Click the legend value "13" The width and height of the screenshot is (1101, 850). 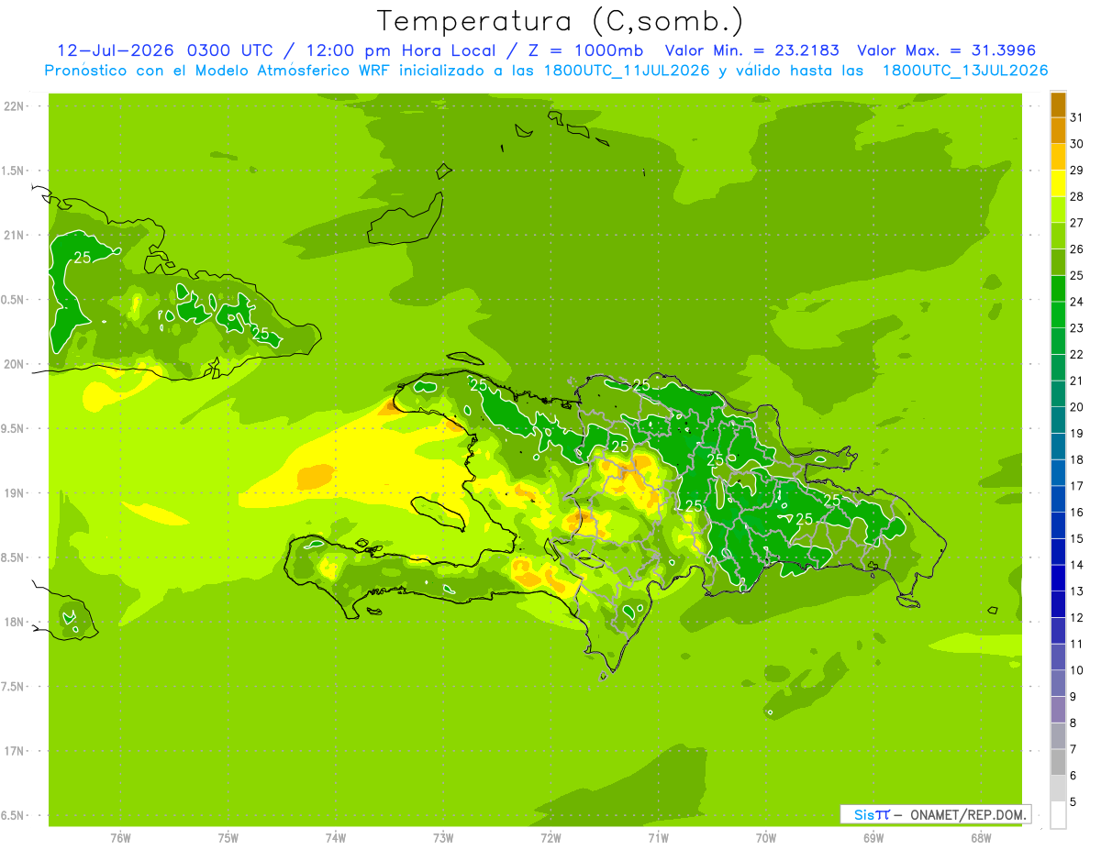pos(1077,591)
